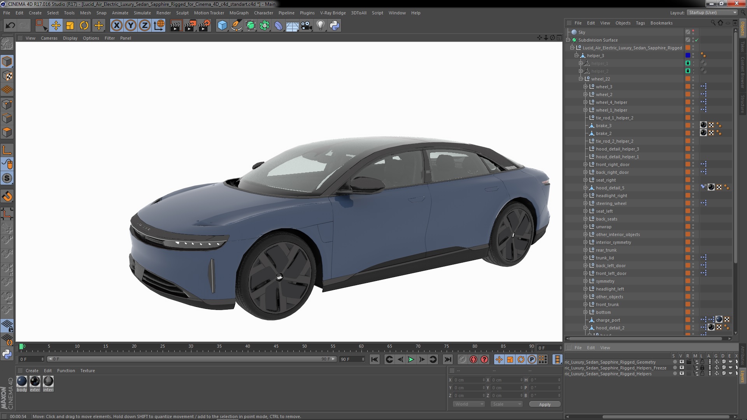Toggle snapping S icon
This screenshot has width=747, height=420.
pyautogui.click(x=7, y=178)
